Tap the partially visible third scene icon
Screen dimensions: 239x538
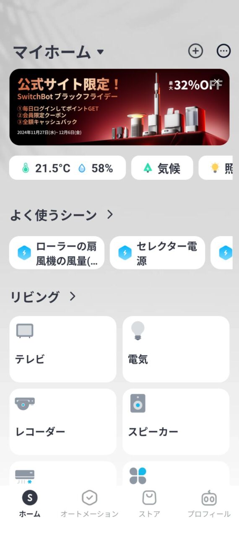(226, 253)
